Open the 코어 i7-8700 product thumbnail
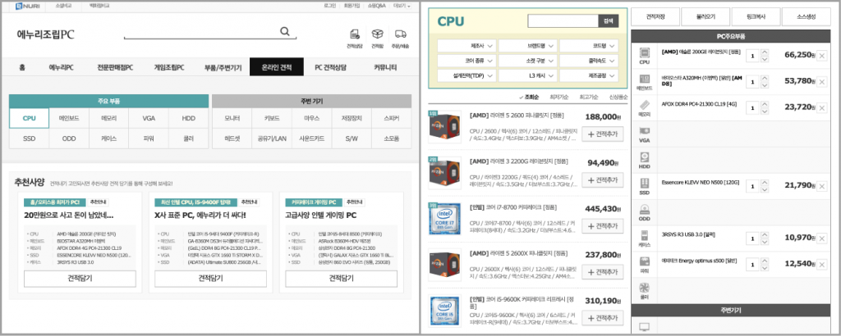Viewport: 841px width, 336px height. (x=444, y=219)
